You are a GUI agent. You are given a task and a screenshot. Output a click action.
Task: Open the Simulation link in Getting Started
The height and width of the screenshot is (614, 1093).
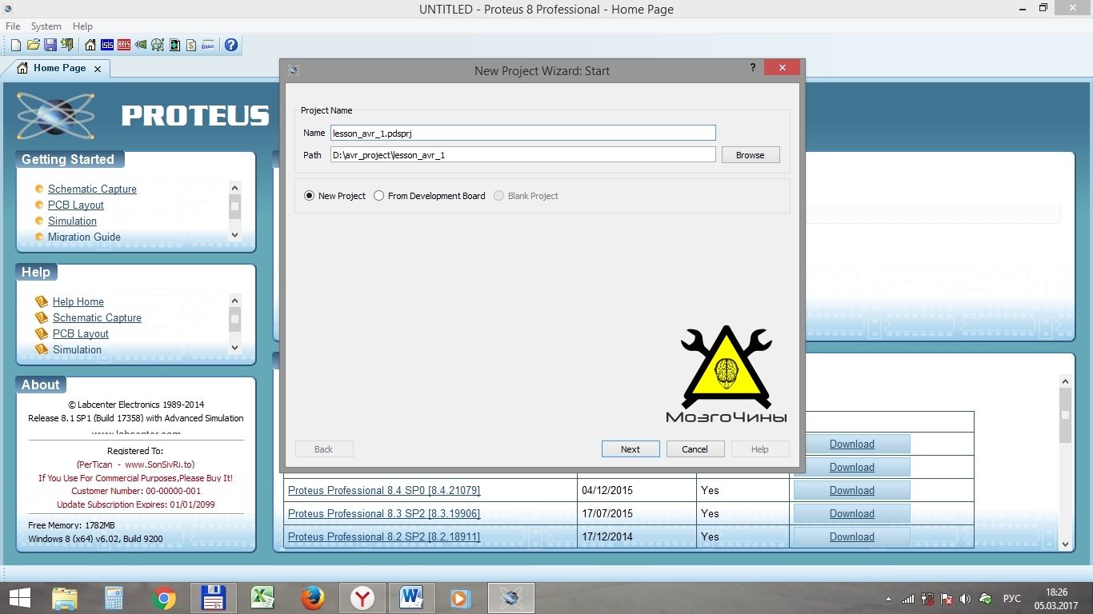pos(72,221)
